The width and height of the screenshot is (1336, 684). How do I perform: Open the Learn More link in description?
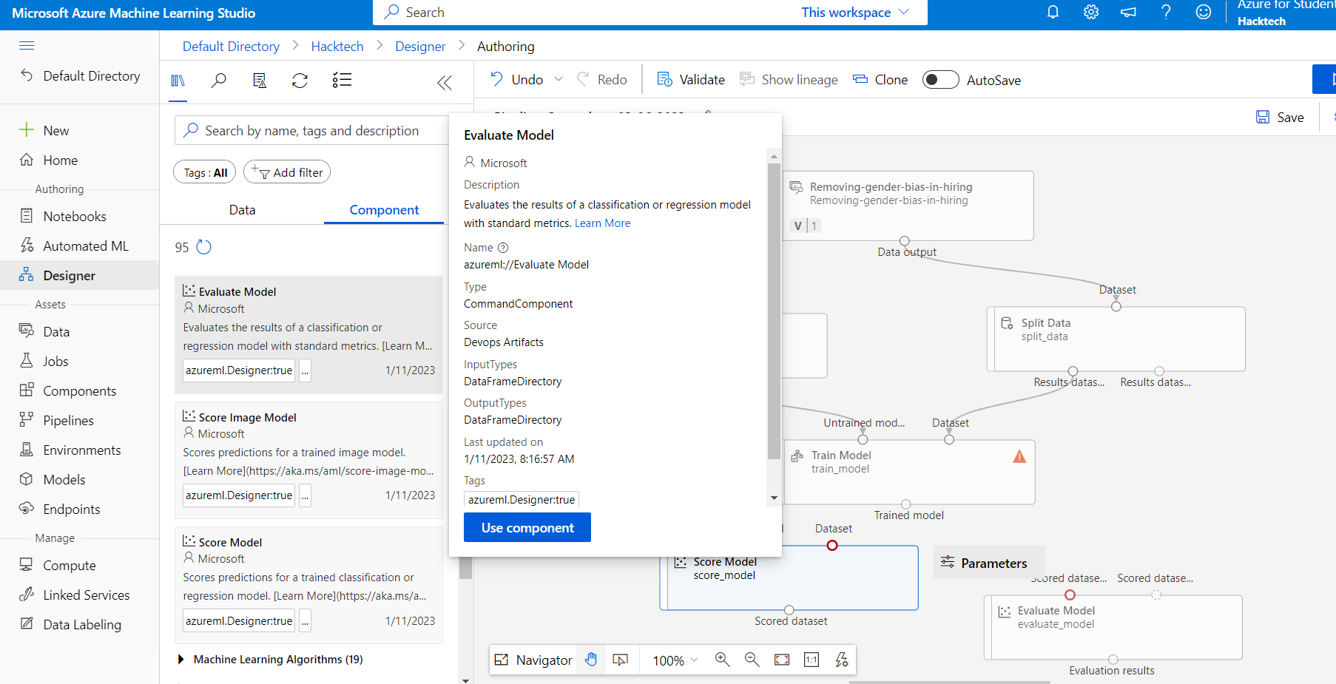coord(603,223)
